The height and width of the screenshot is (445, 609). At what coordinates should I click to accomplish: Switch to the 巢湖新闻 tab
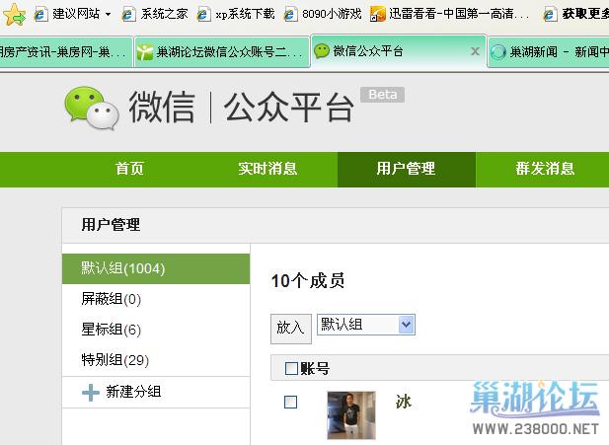[548, 52]
